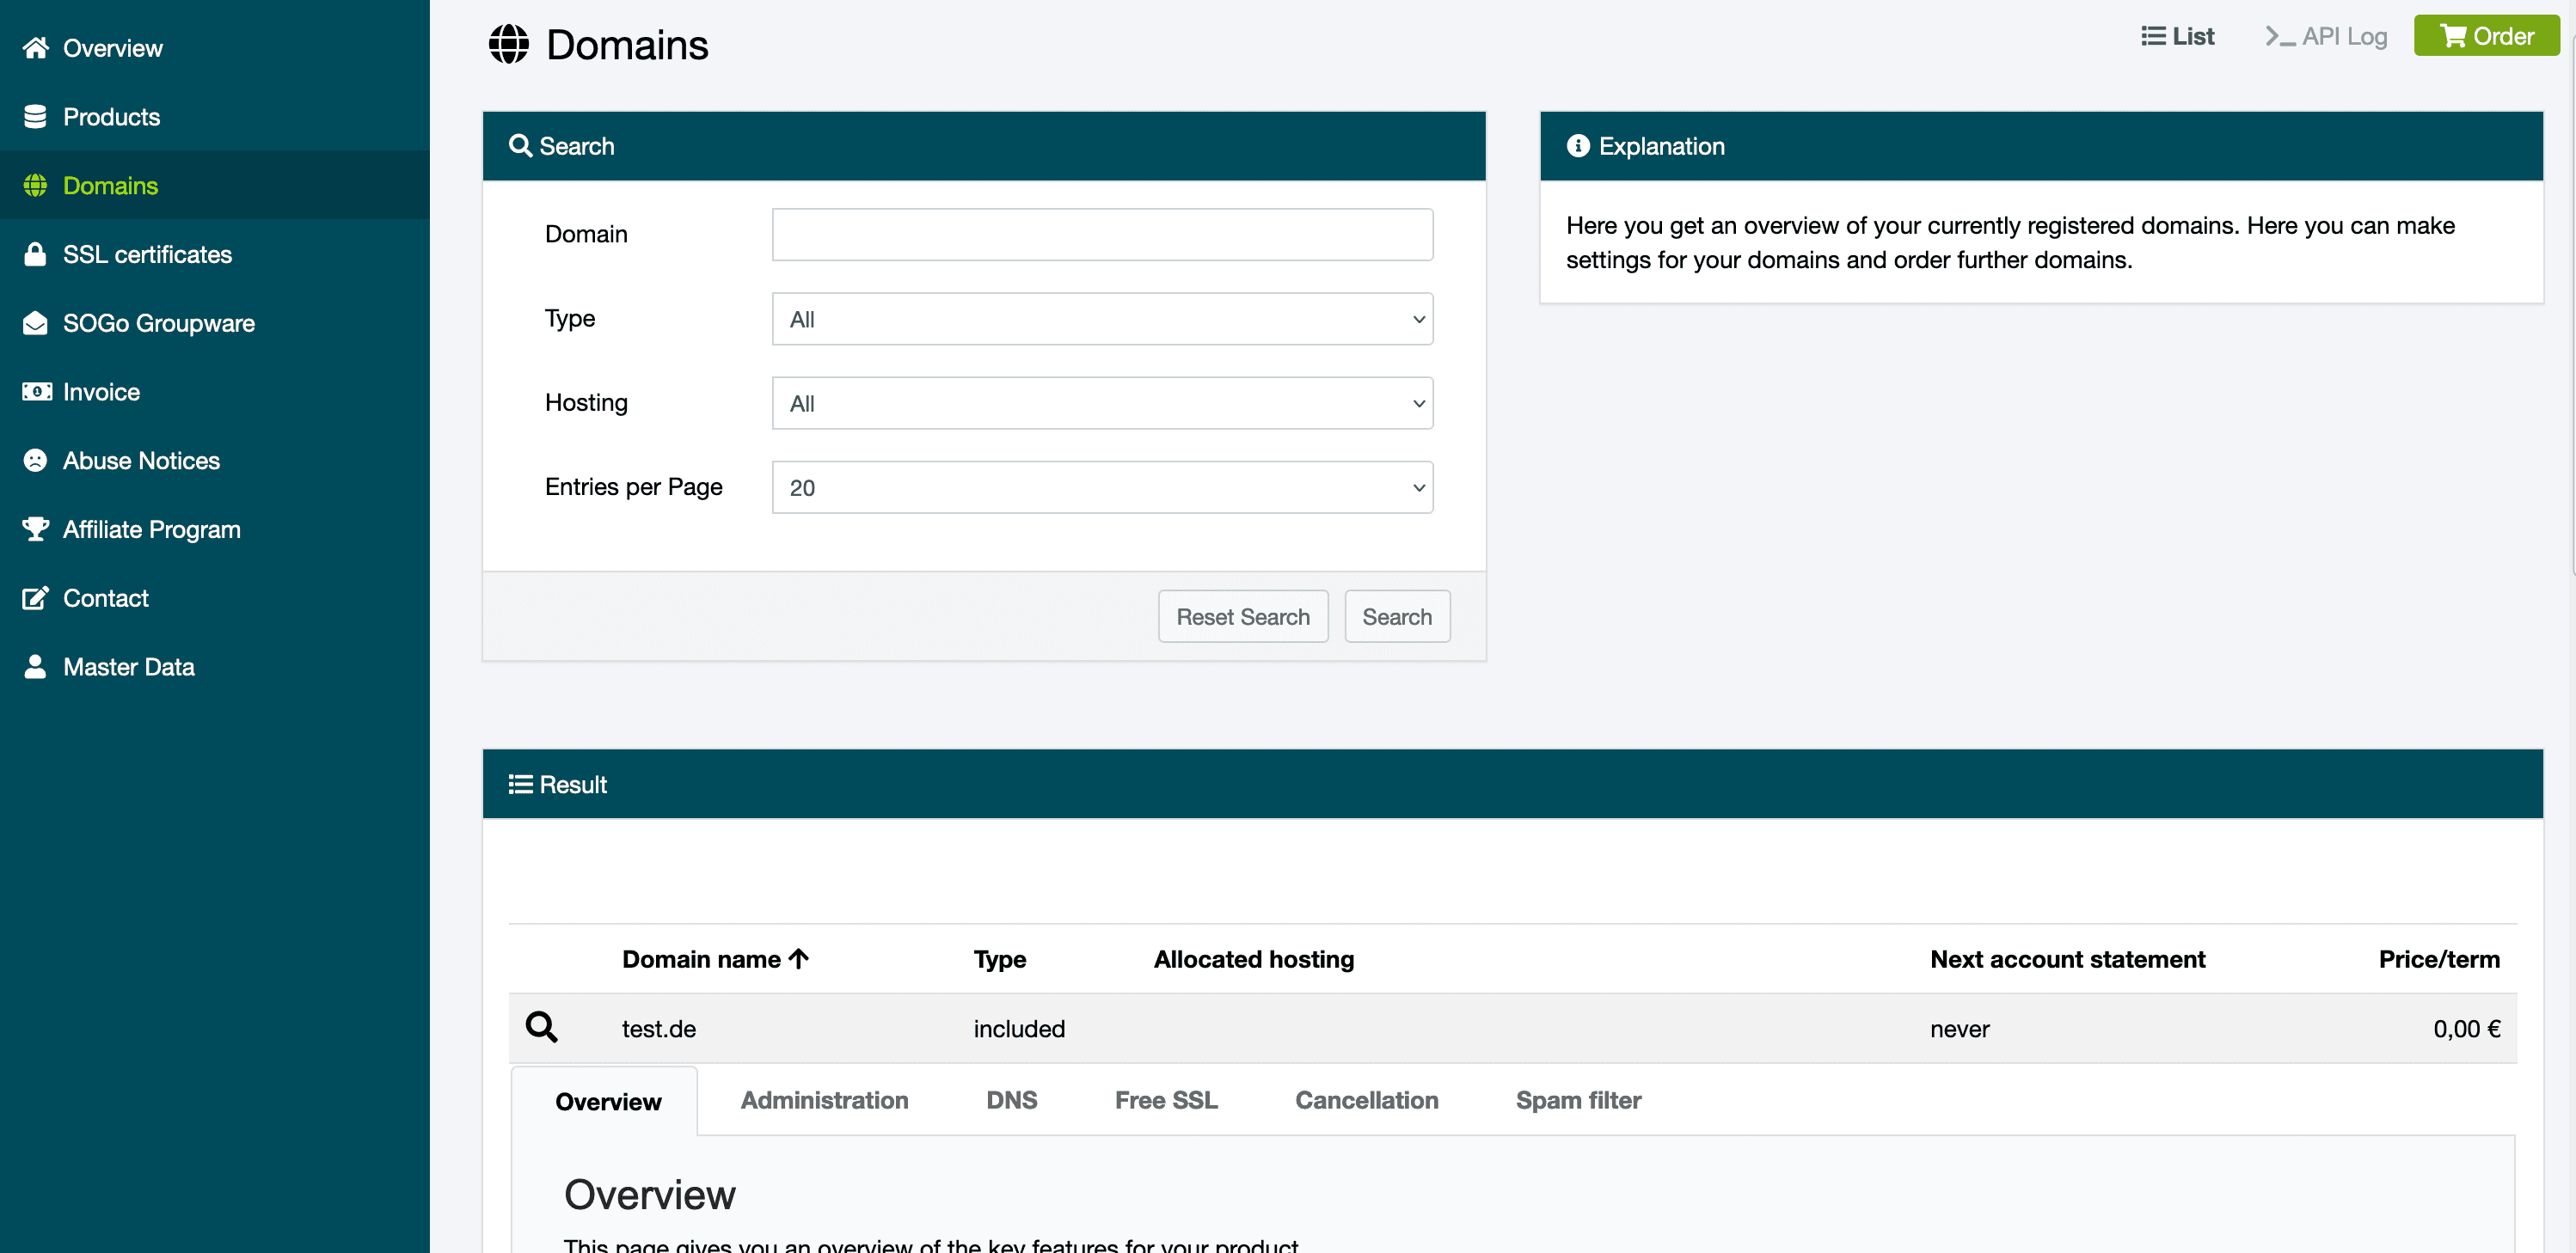This screenshot has width=2576, height=1253.
Task: Select the Master Data user icon
Action: pos(36,667)
